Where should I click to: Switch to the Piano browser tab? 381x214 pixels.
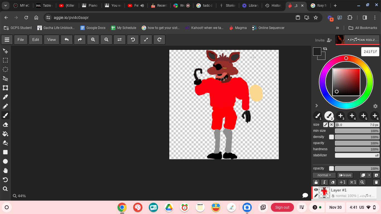coord(90,6)
